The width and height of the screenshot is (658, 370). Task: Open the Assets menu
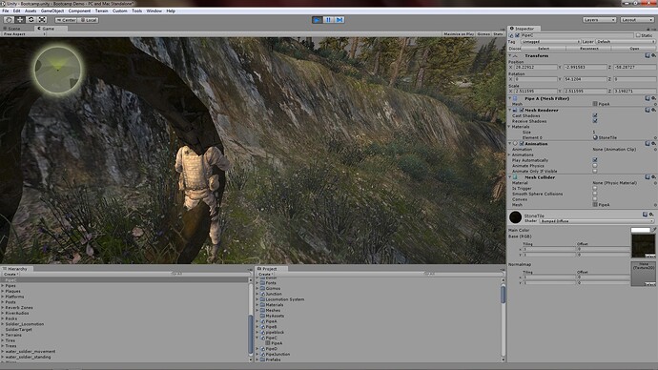click(x=31, y=10)
